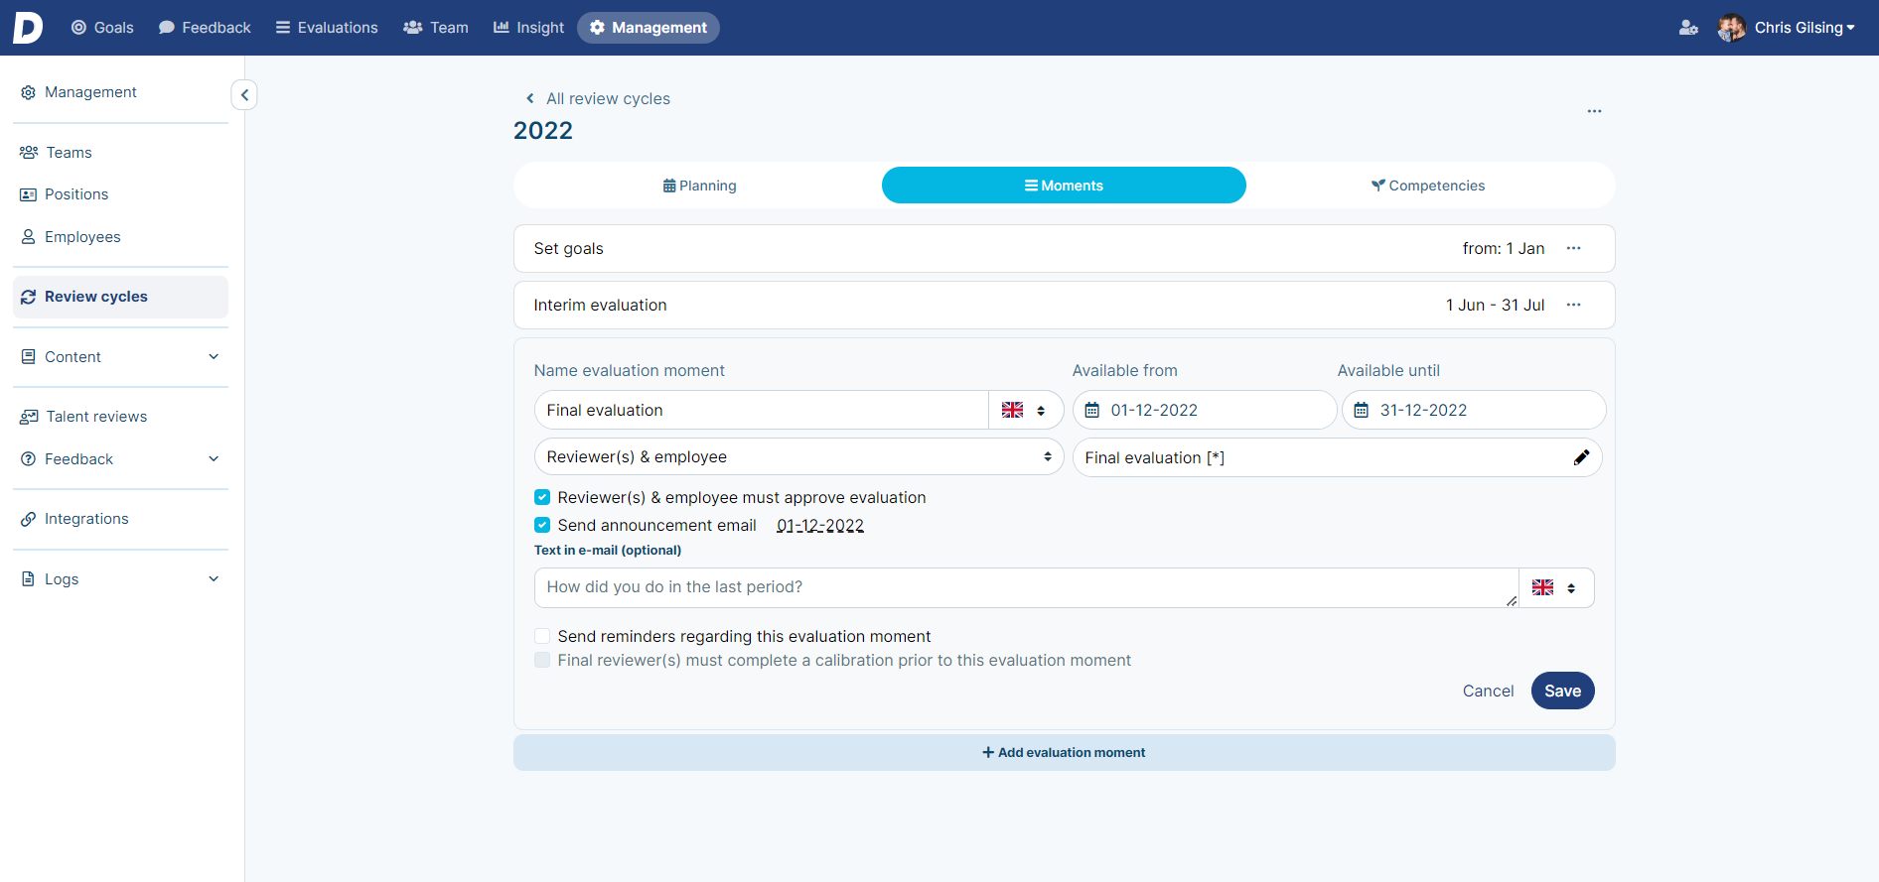The width and height of the screenshot is (1879, 882).
Task: Toggle the calibration required checkbox
Action: point(542,660)
